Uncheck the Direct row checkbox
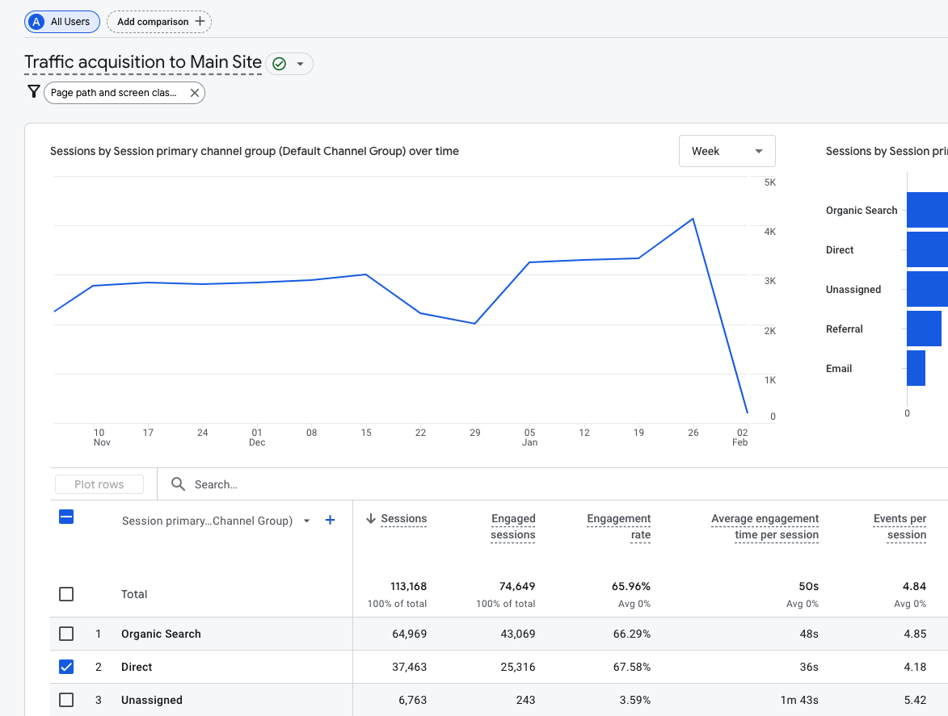 coord(66,667)
